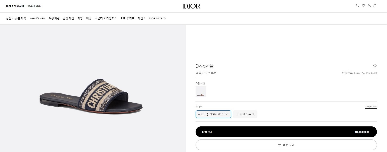
Task: Switch to 패션 & 액세서리 tab
Action: click(15, 6)
